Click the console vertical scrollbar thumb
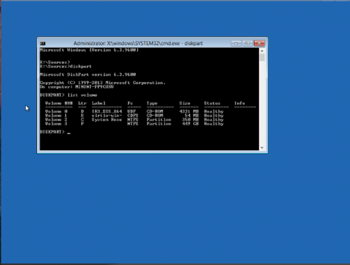 [x=262, y=58]
